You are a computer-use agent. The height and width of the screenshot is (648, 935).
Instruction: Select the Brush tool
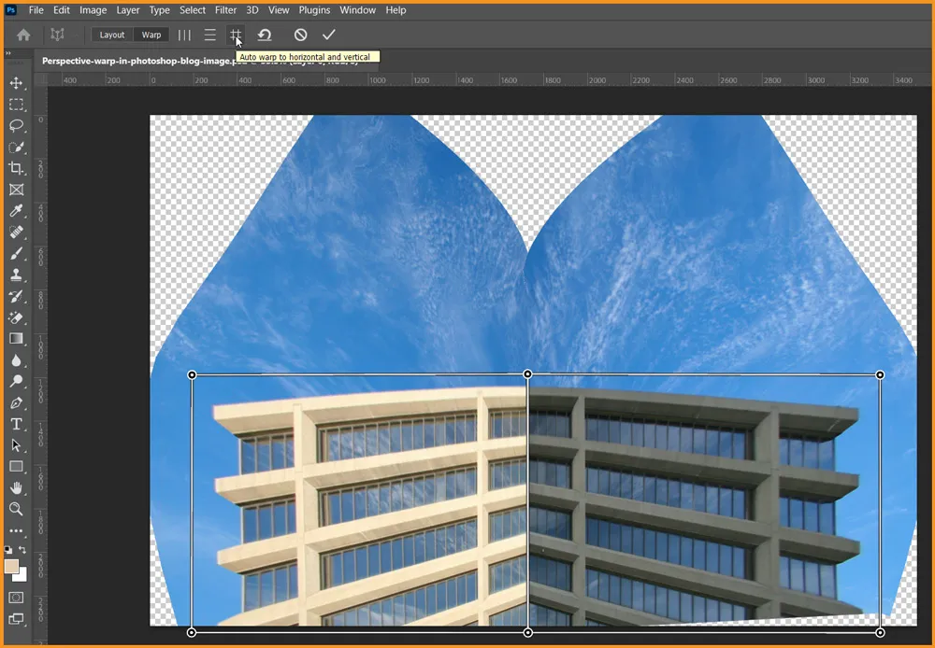16,253
